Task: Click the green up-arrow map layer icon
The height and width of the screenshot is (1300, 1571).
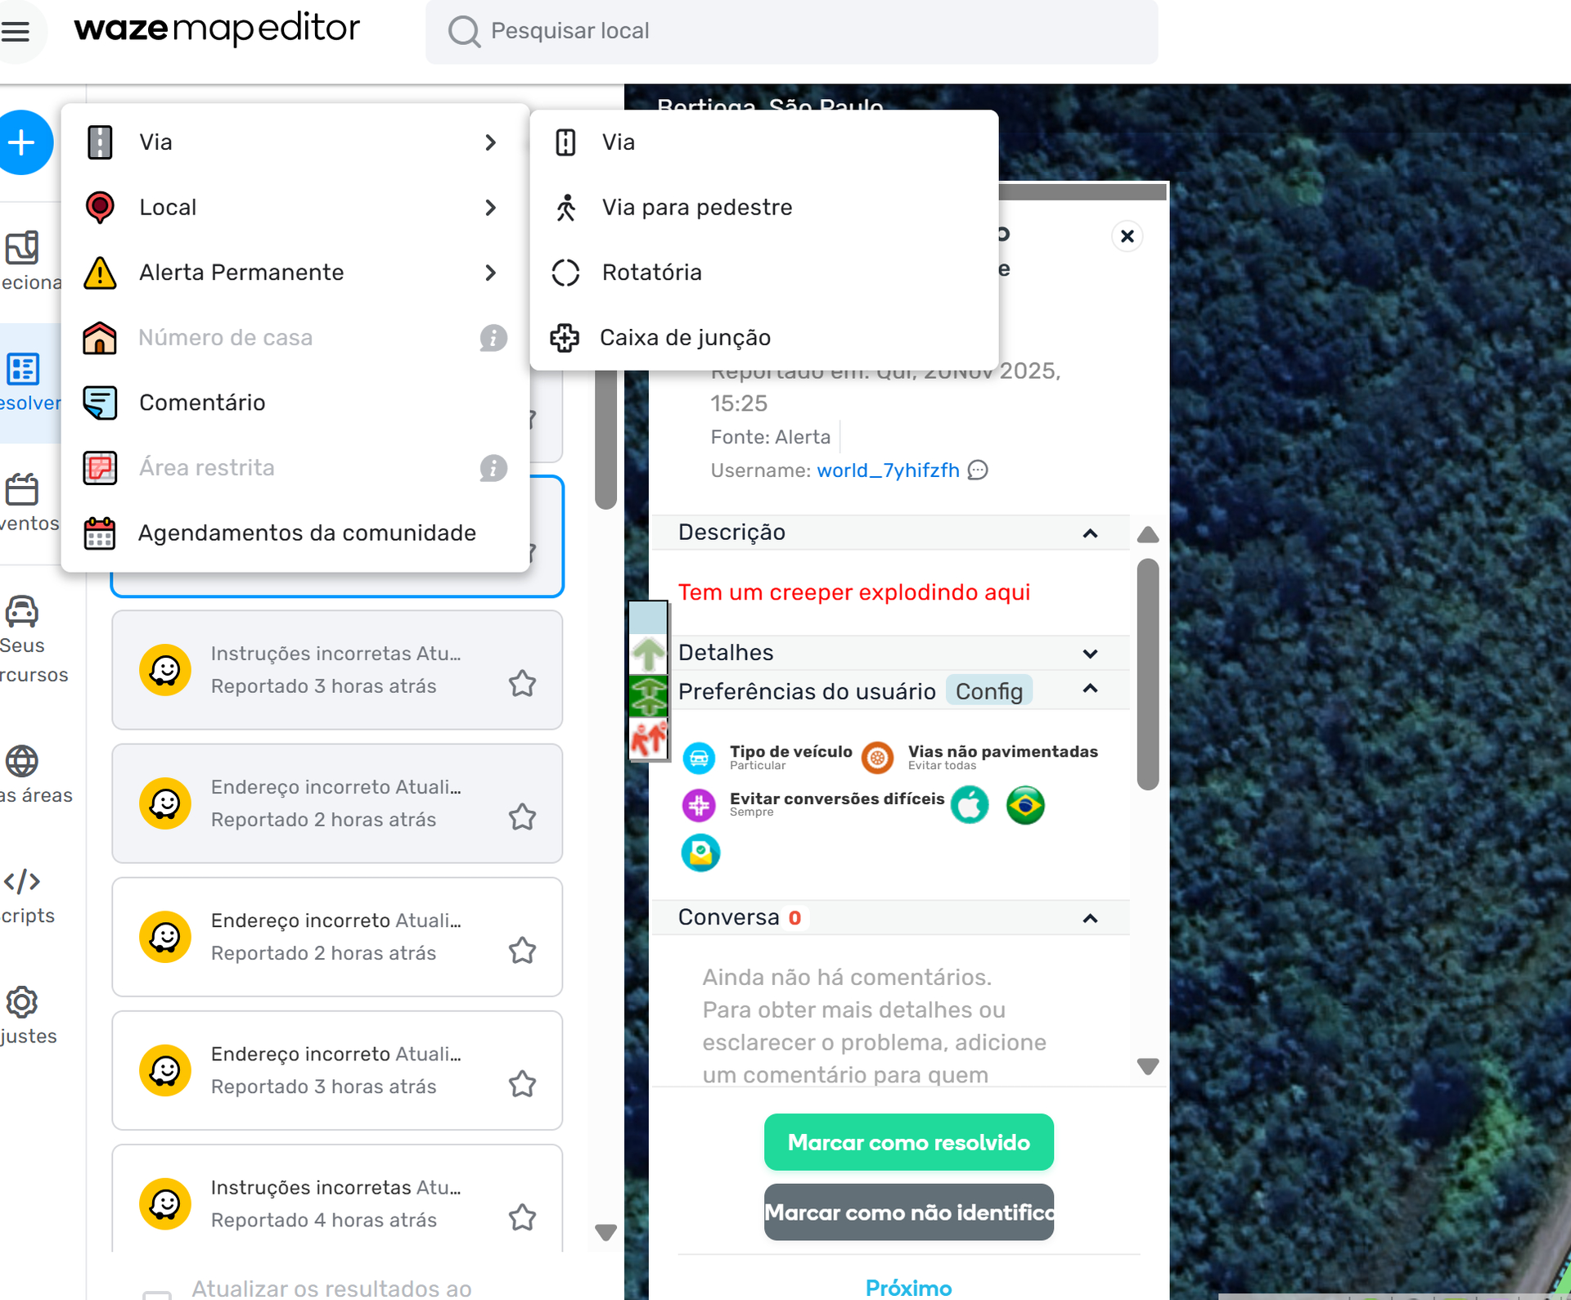Action: [648, 654]
